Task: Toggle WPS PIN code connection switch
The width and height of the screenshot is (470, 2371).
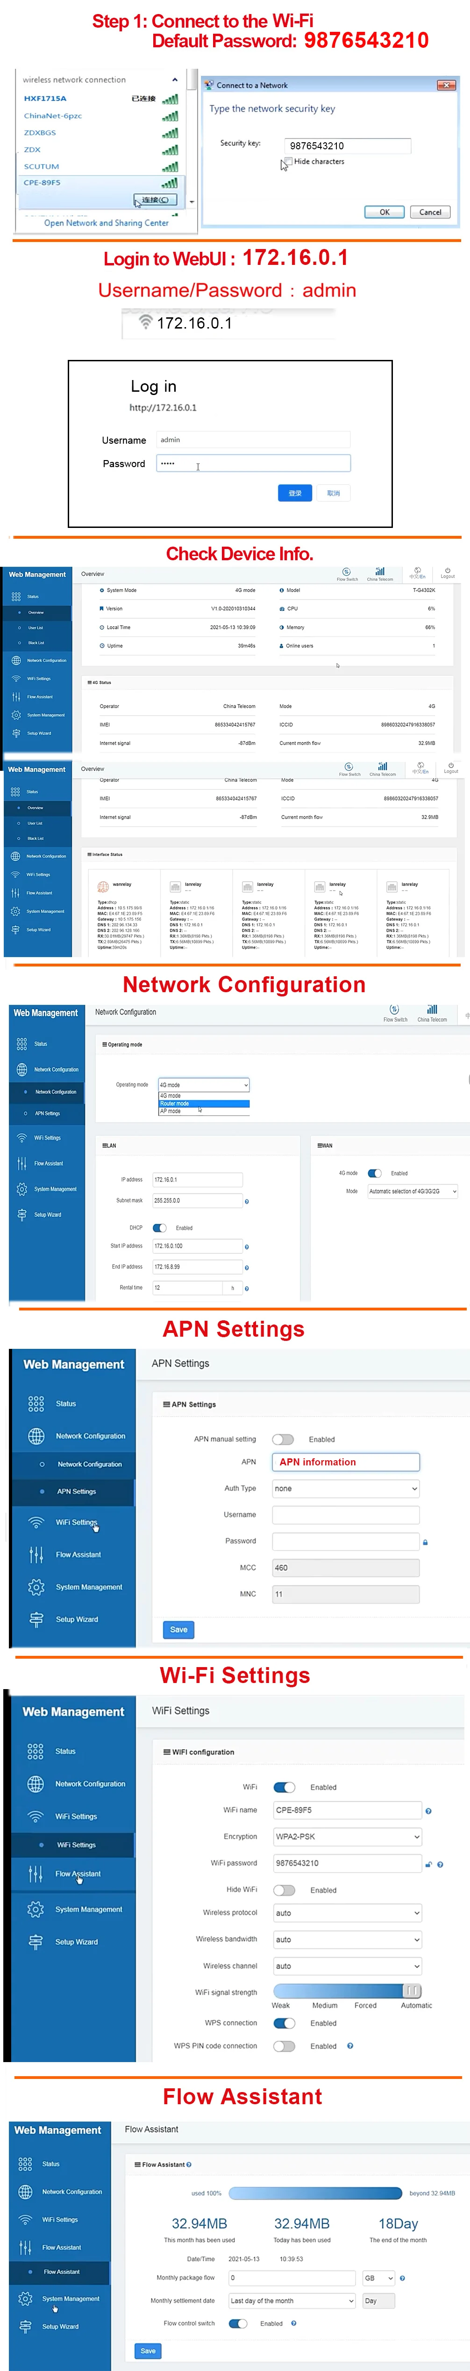Action: click(x=285, y=2046)
